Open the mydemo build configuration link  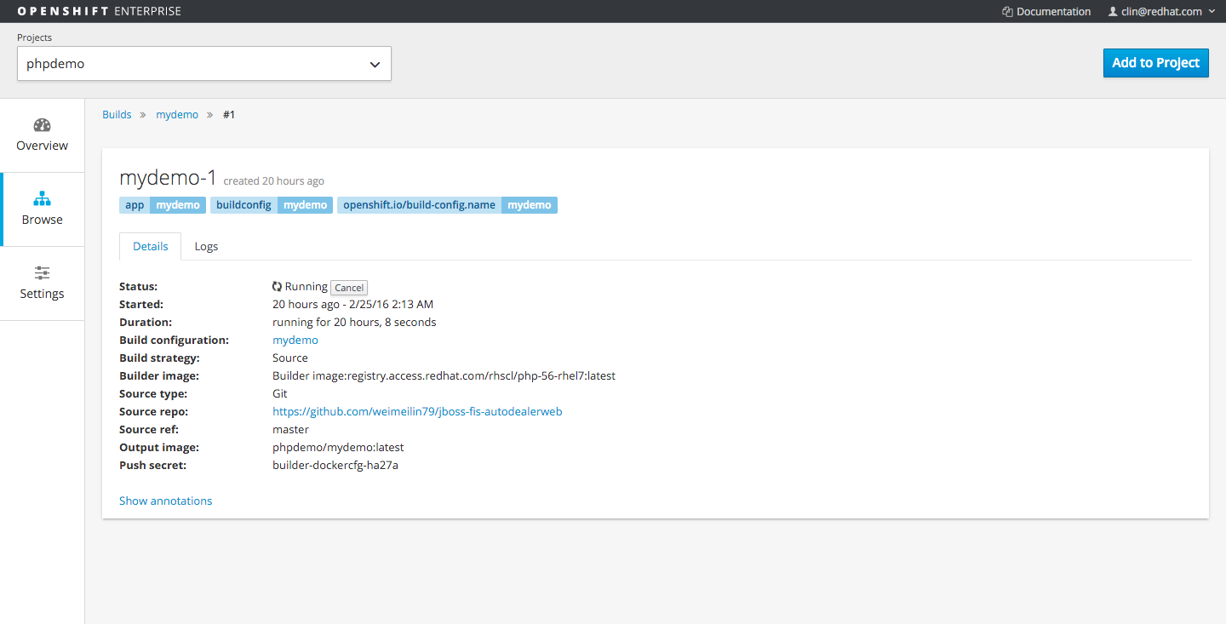(295, 340)
